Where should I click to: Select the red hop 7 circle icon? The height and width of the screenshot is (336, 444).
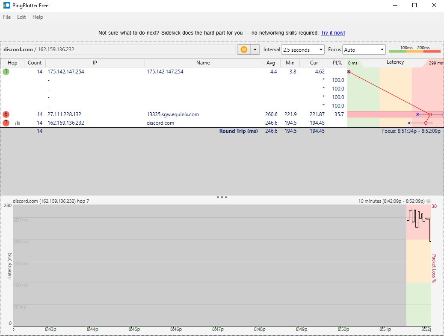6,123
